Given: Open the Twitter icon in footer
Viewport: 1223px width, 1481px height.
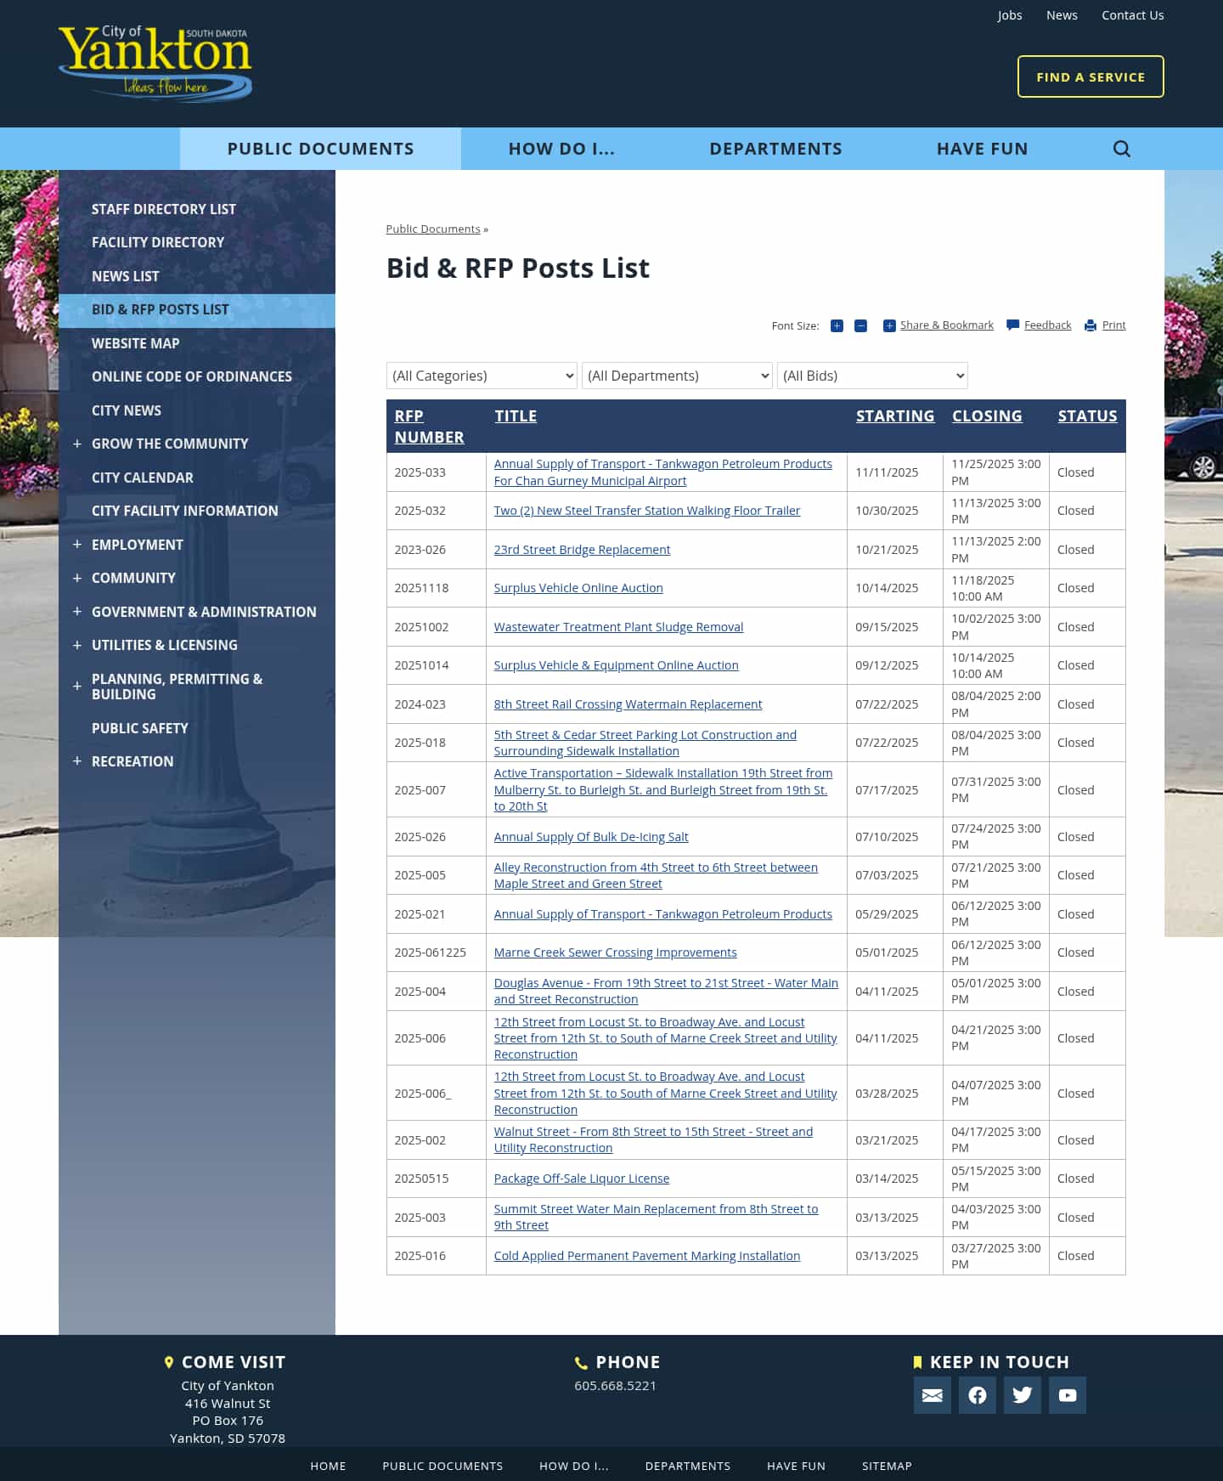Looking at the screenshot, I should (x=1022, y=1395).
